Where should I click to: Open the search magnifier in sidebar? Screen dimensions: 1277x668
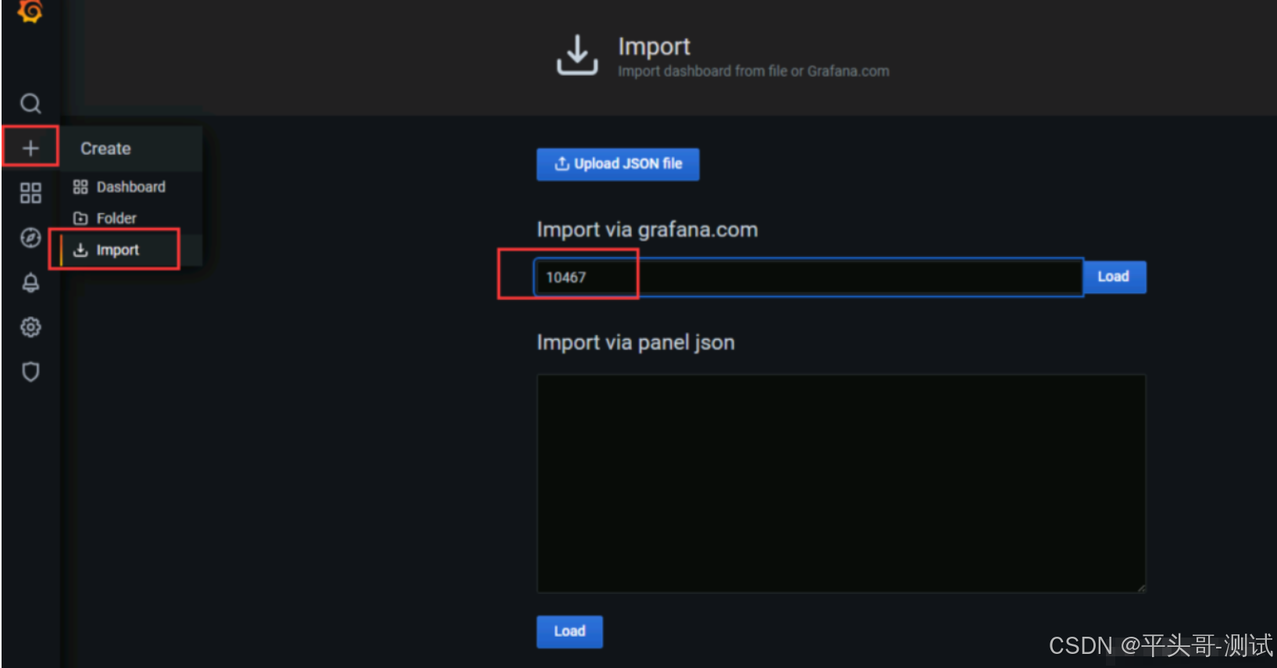click(30, 103)
